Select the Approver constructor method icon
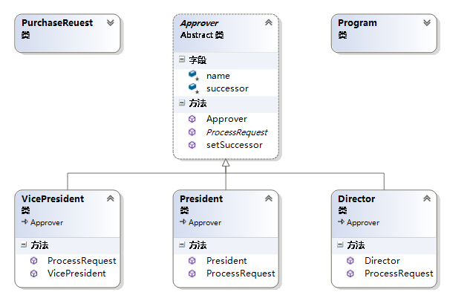Viewport: 470px width, 301px height. [x=192, y=119]
